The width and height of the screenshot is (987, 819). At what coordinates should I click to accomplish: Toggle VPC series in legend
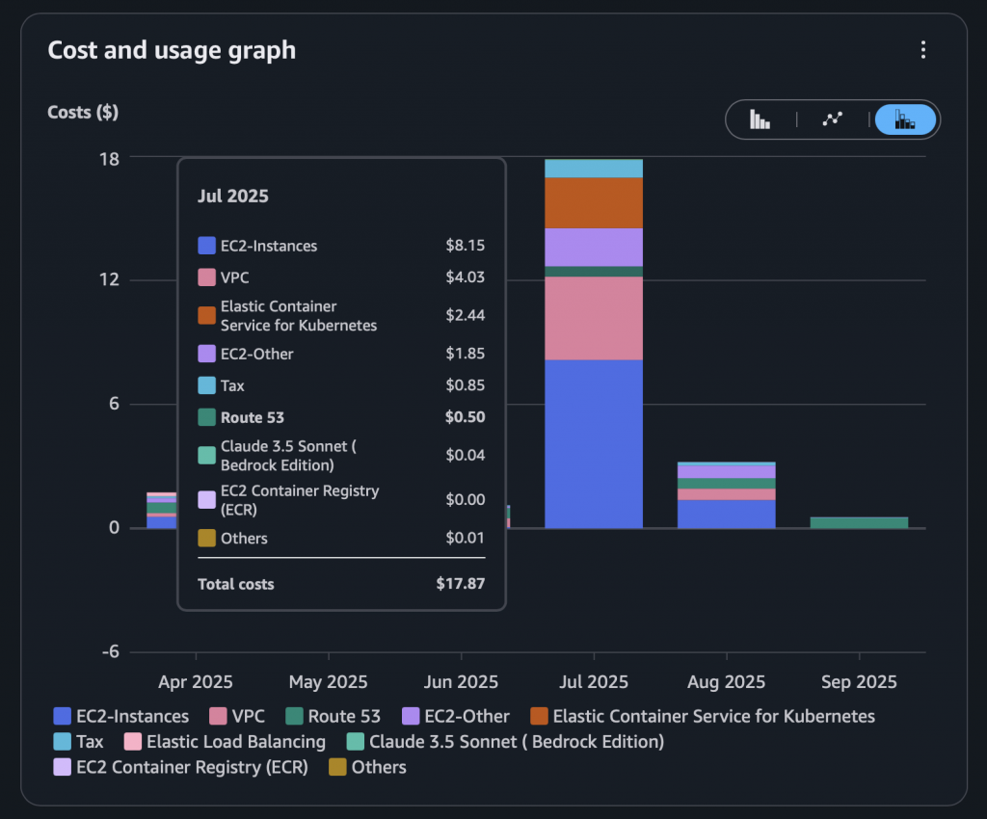click(x=236, y=716)
